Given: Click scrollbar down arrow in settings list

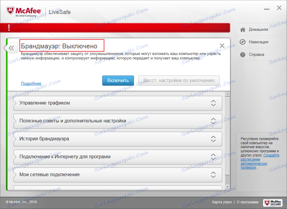Looking at the screenshot, I should [x=228, y=187].
